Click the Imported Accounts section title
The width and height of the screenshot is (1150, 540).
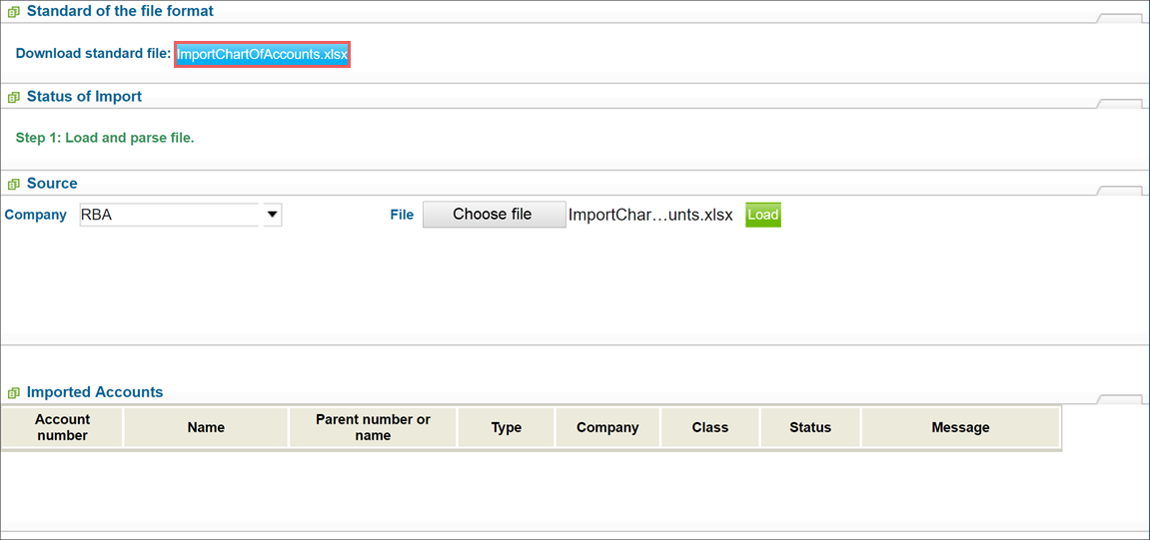(x=95, y=392)
